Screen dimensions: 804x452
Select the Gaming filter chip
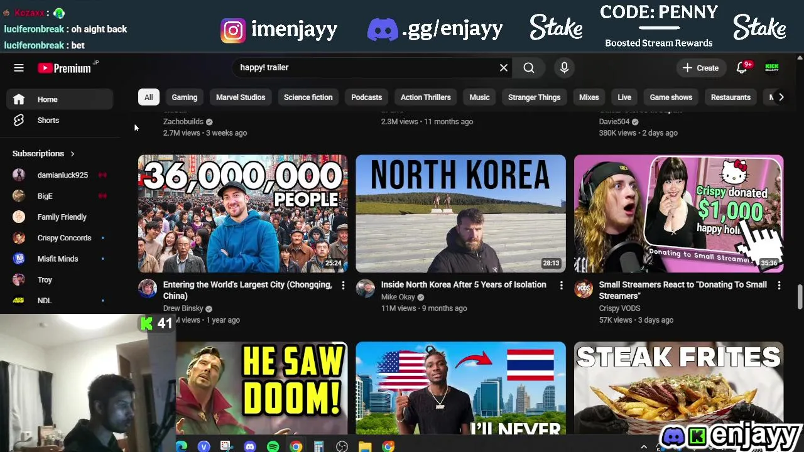tap(185, 97)
